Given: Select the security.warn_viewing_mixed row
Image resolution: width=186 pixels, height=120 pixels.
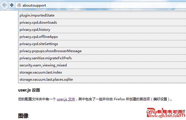Looking at the screenshot, I should (x=102, y=65).
